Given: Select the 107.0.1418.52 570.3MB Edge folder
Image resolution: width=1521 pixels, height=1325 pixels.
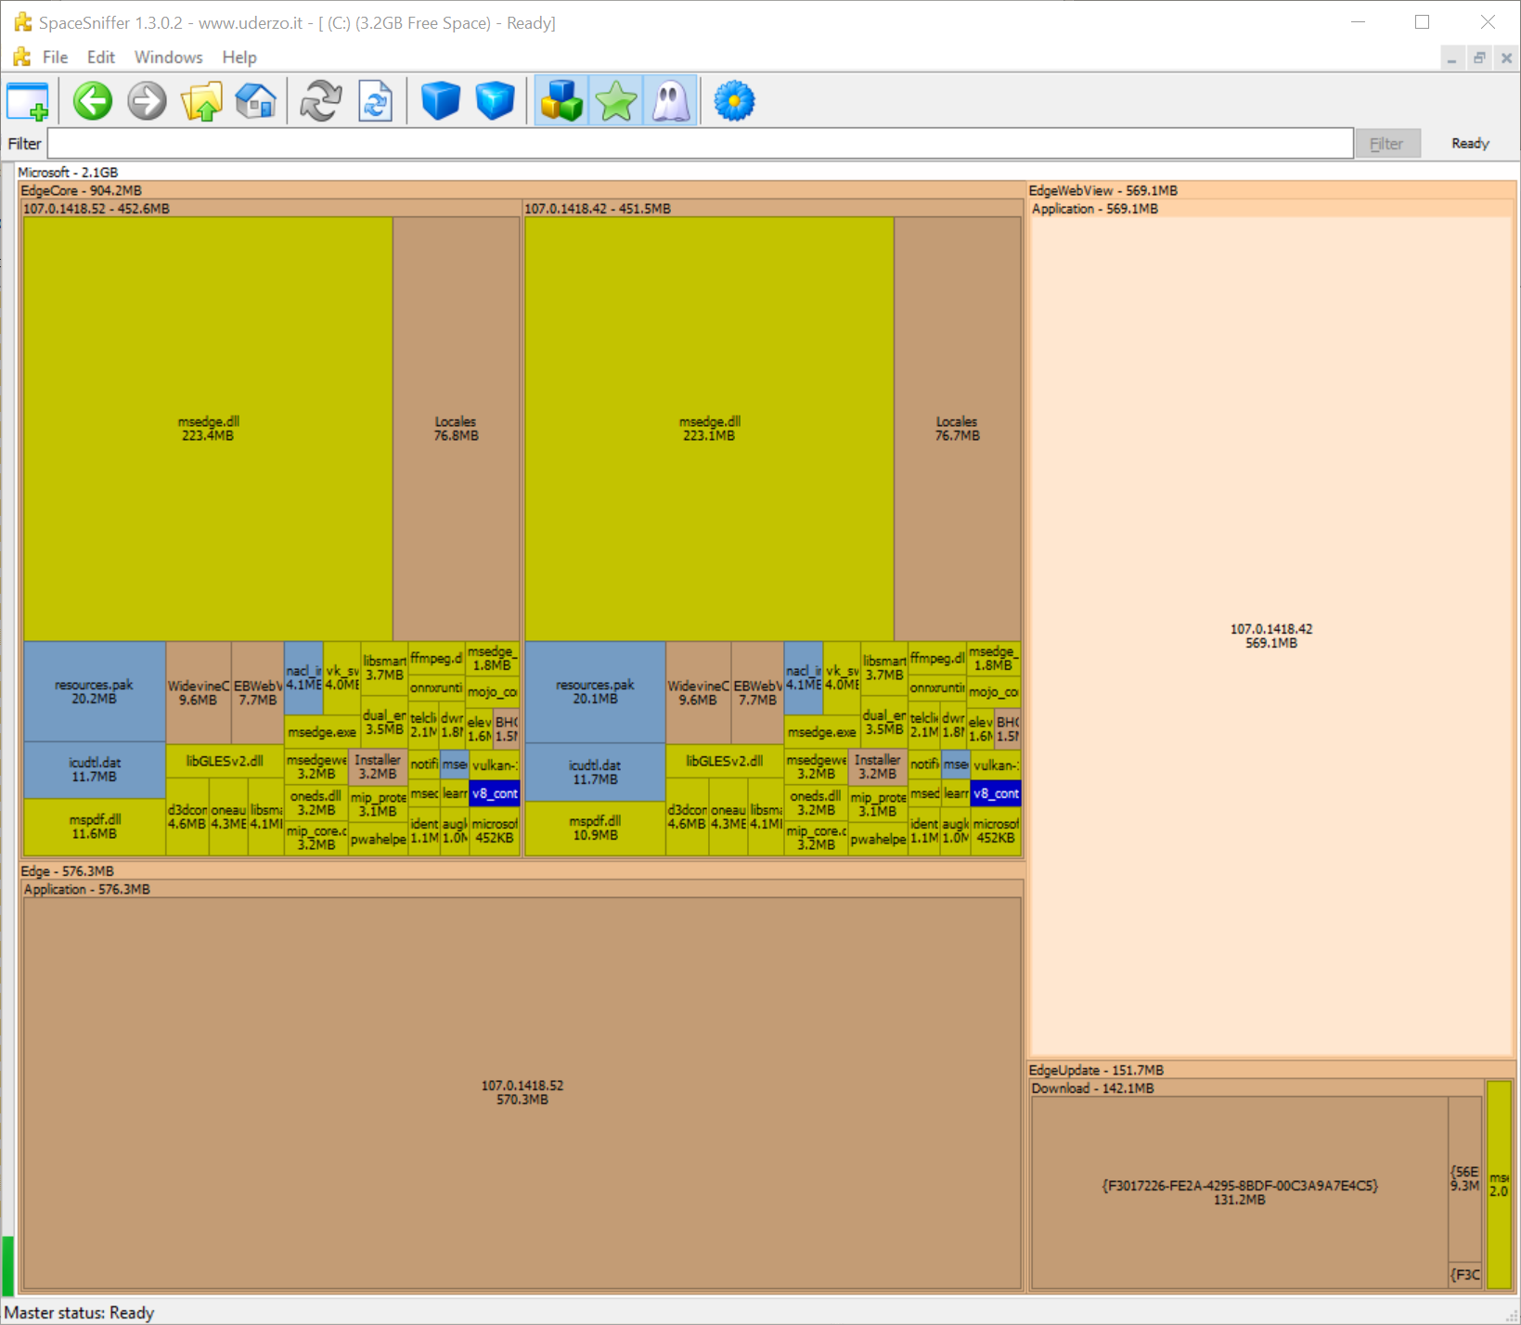Looking at the screenshot, I should click(x=522, y=1092).
